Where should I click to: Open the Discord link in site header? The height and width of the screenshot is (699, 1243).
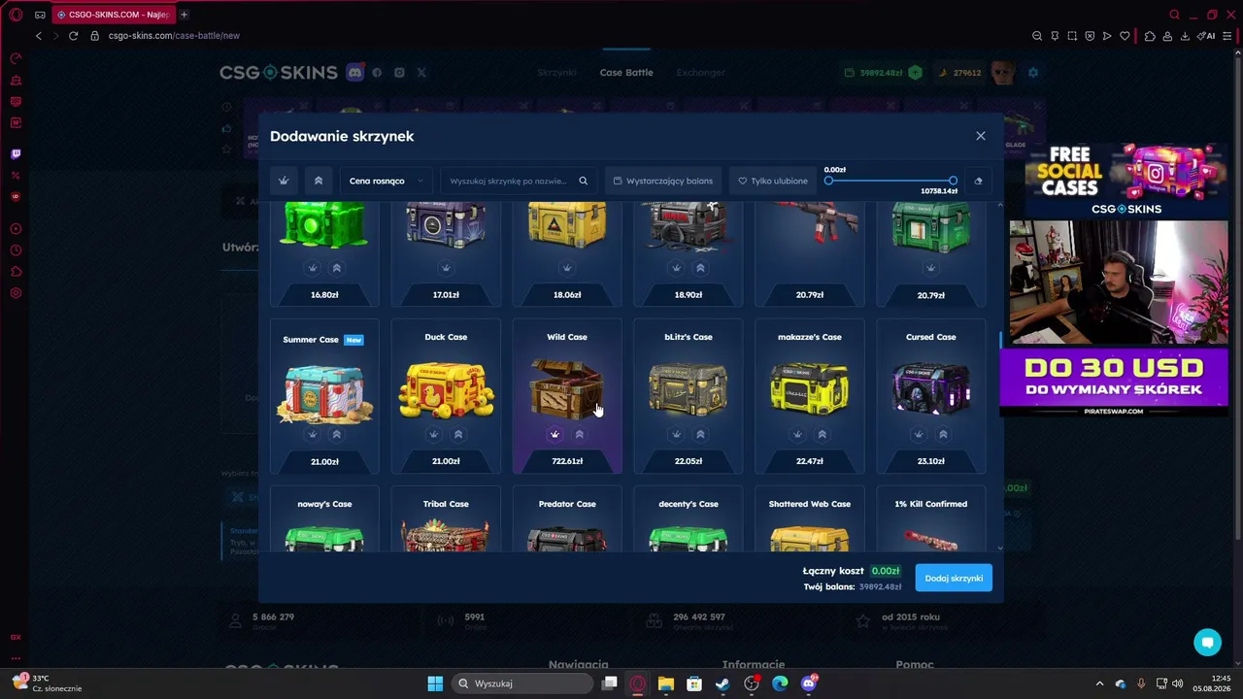pos(354,73)
